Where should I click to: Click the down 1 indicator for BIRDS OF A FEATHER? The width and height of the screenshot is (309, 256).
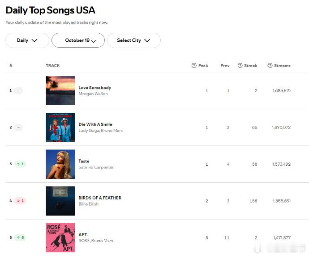tap(20, 201)
